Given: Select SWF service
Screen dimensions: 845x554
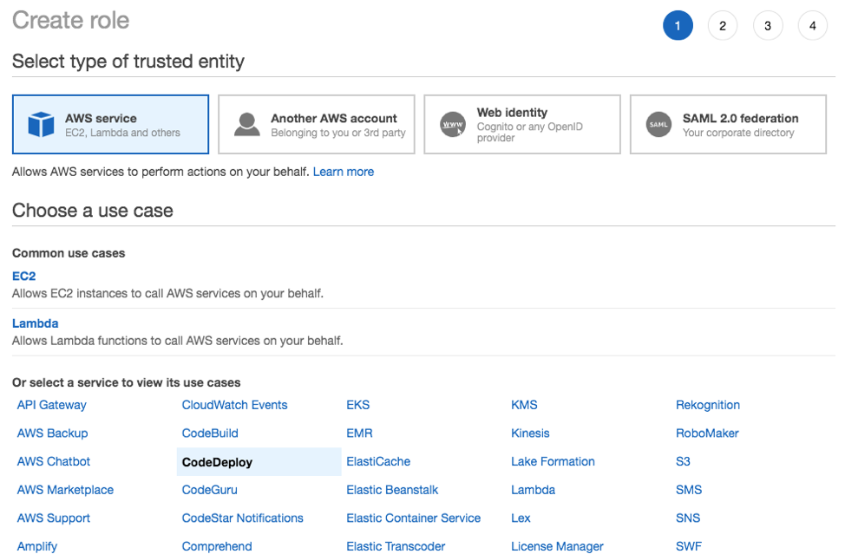Looking at the screenshot, I should 689,546.
